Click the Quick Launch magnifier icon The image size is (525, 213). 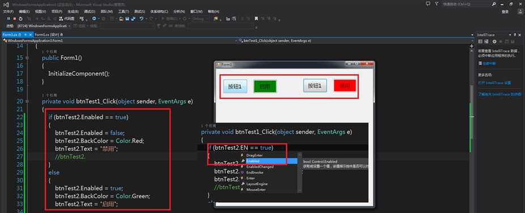point(494,4)
